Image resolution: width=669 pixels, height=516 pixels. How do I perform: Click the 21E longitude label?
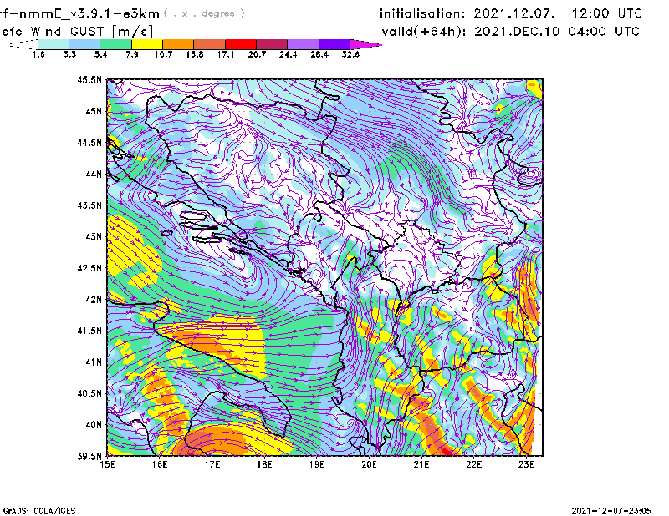[x=421, y=464]
